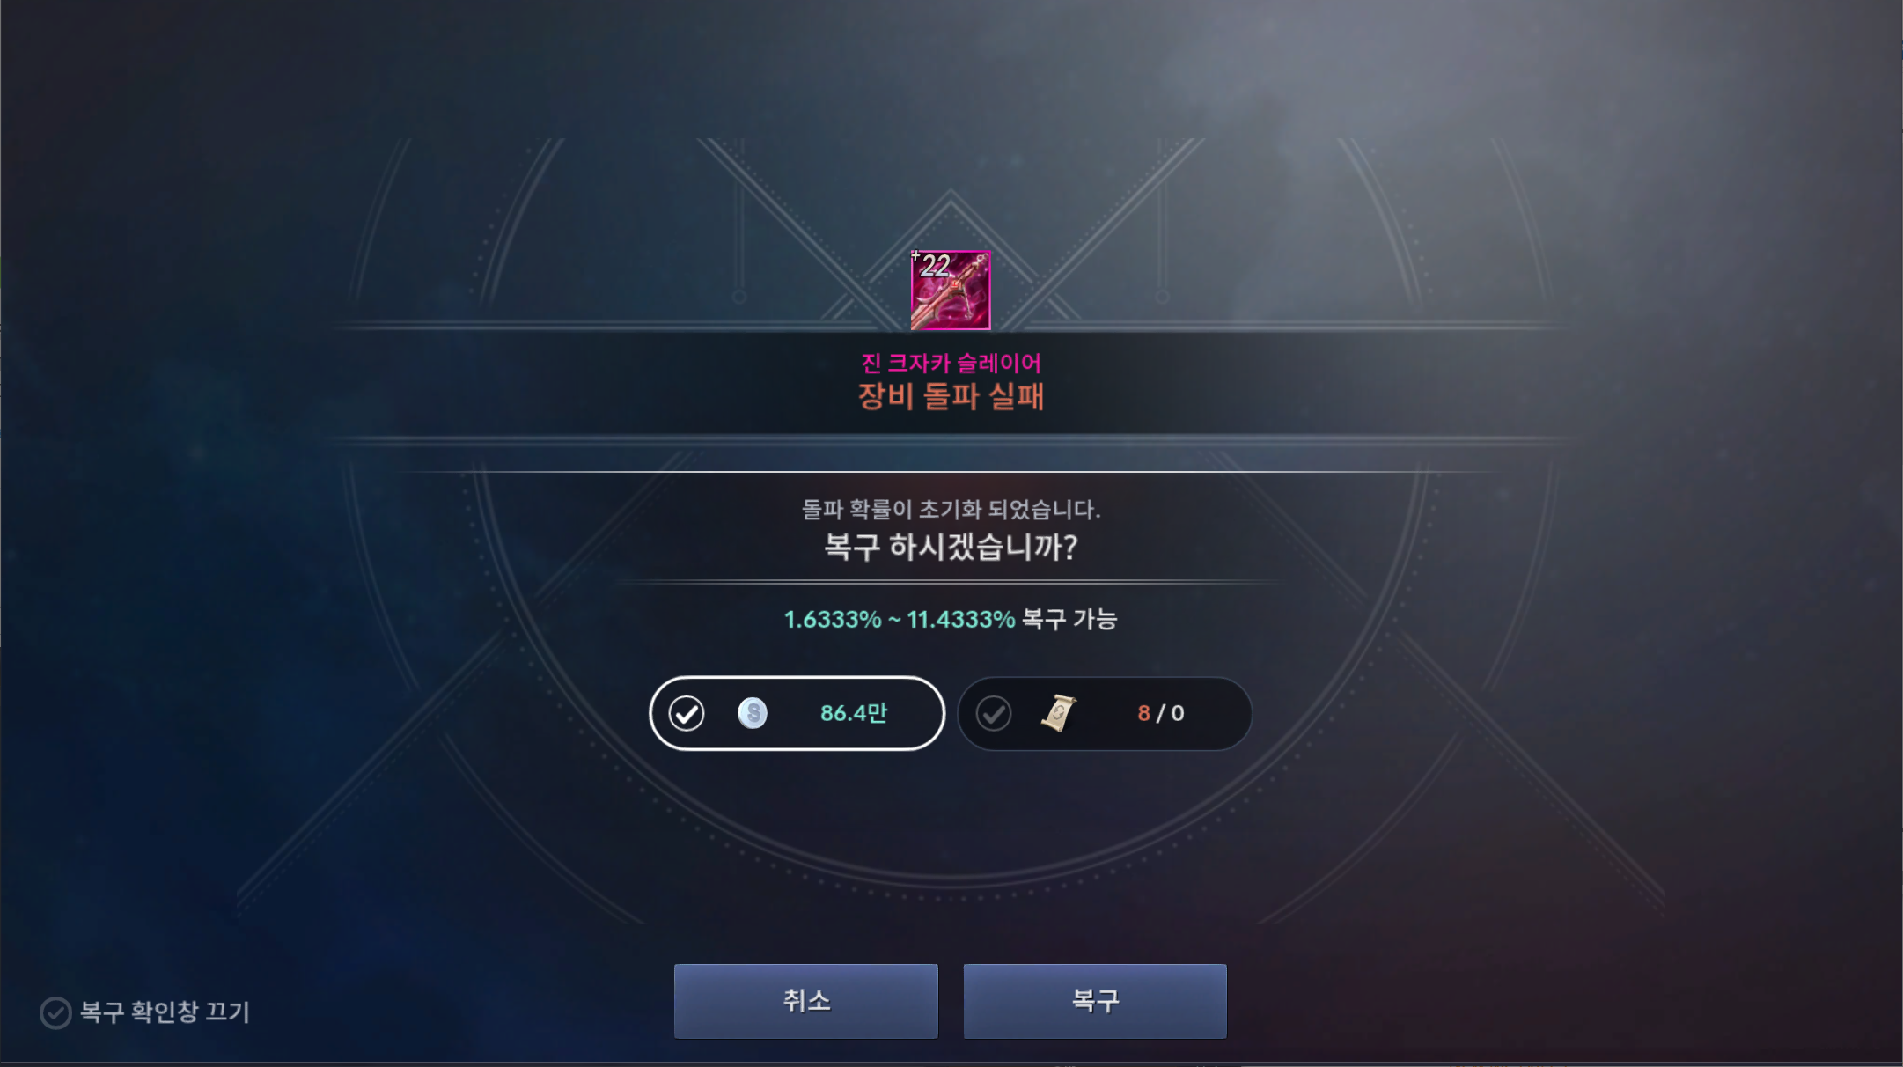The image size is (1903, 1067).
Task: Choose the scroll payment option pill
Action: [1105, 713]
